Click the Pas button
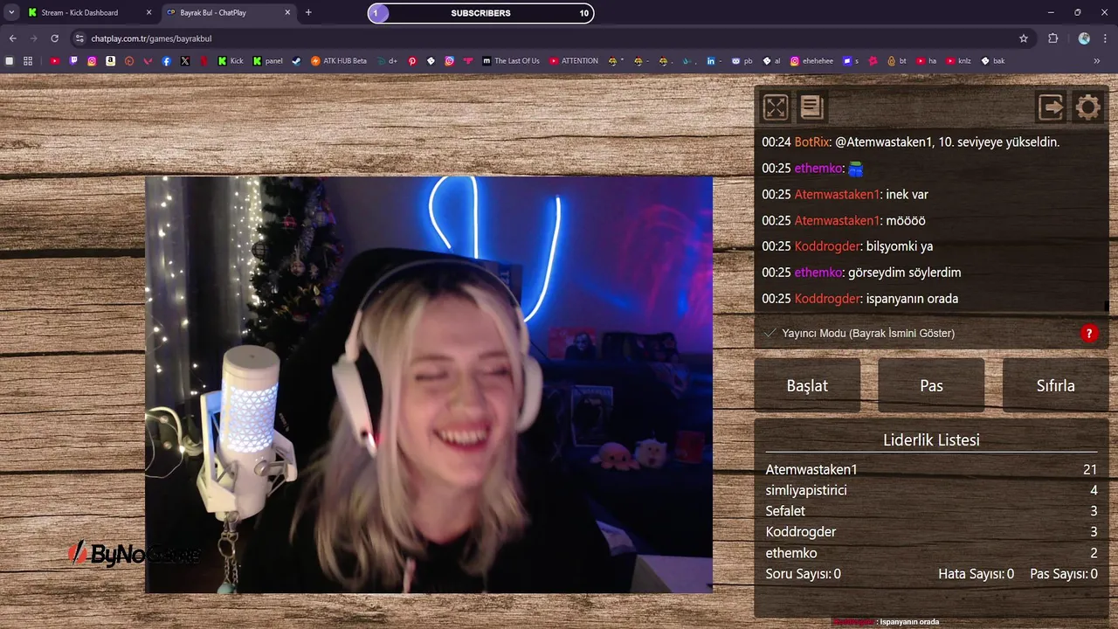1118x629 pixels. (931, 385)
